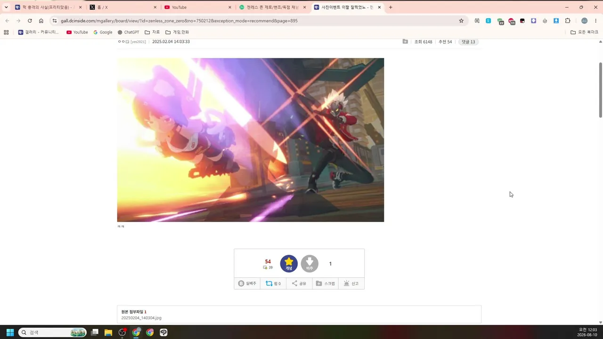Click the site info icon in address bar
This screenshot has width=603, height=339.
(x=54, y=21)
